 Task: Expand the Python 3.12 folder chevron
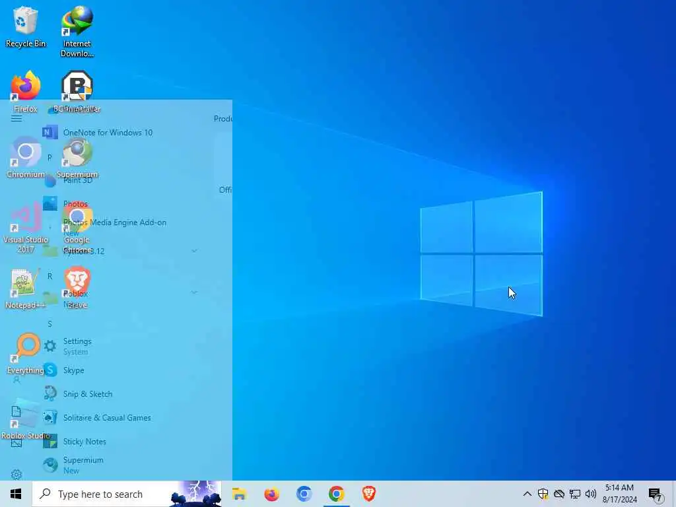[x=195, y=250]
